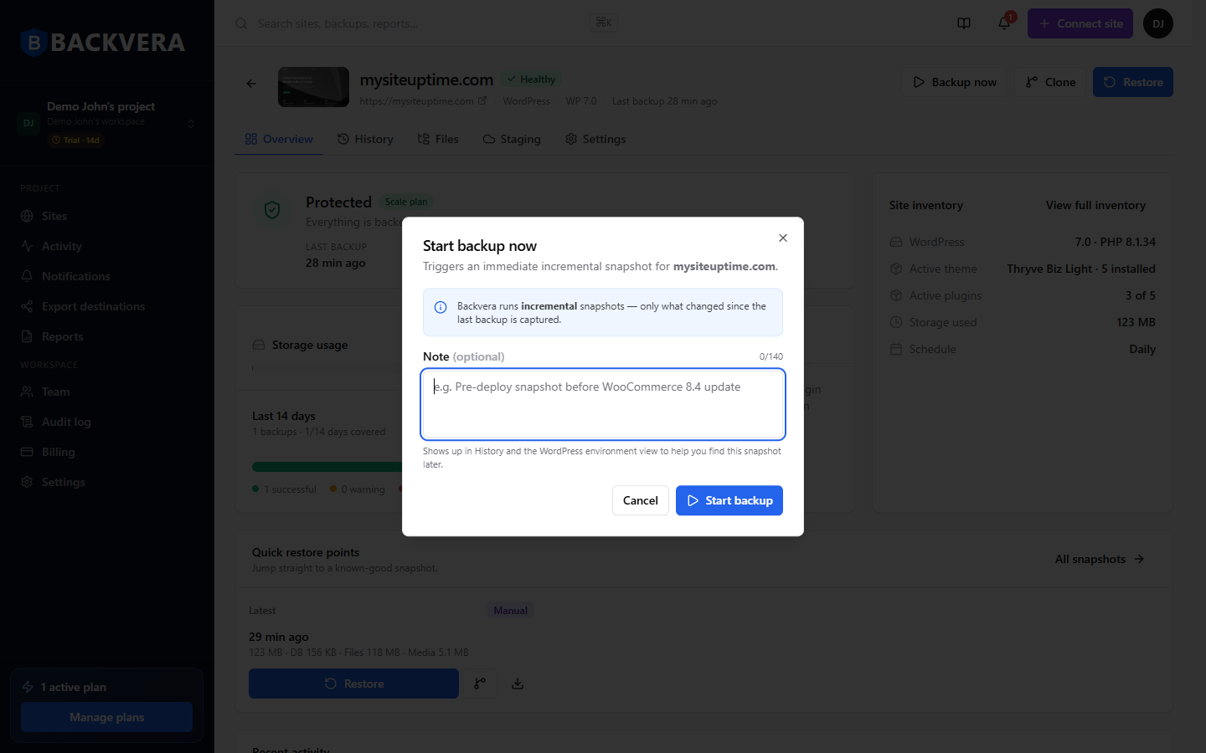Click the Clone button
The width and height of the screenshot is (1206, 753).
coord(1050,82)
